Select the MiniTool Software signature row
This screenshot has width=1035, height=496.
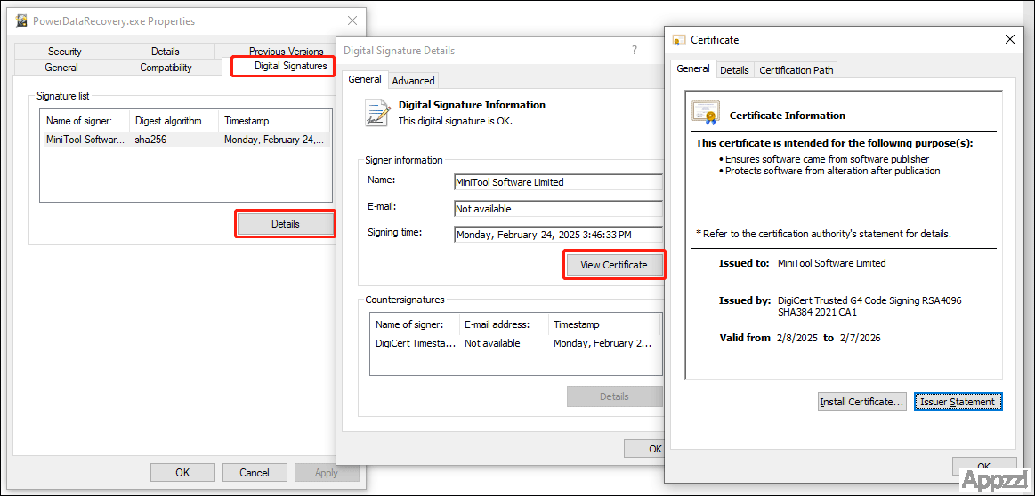click(x=185, y=140)
